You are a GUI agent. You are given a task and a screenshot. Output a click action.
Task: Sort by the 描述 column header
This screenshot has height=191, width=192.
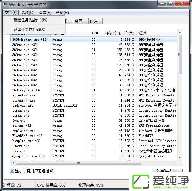tap(157, 33)
